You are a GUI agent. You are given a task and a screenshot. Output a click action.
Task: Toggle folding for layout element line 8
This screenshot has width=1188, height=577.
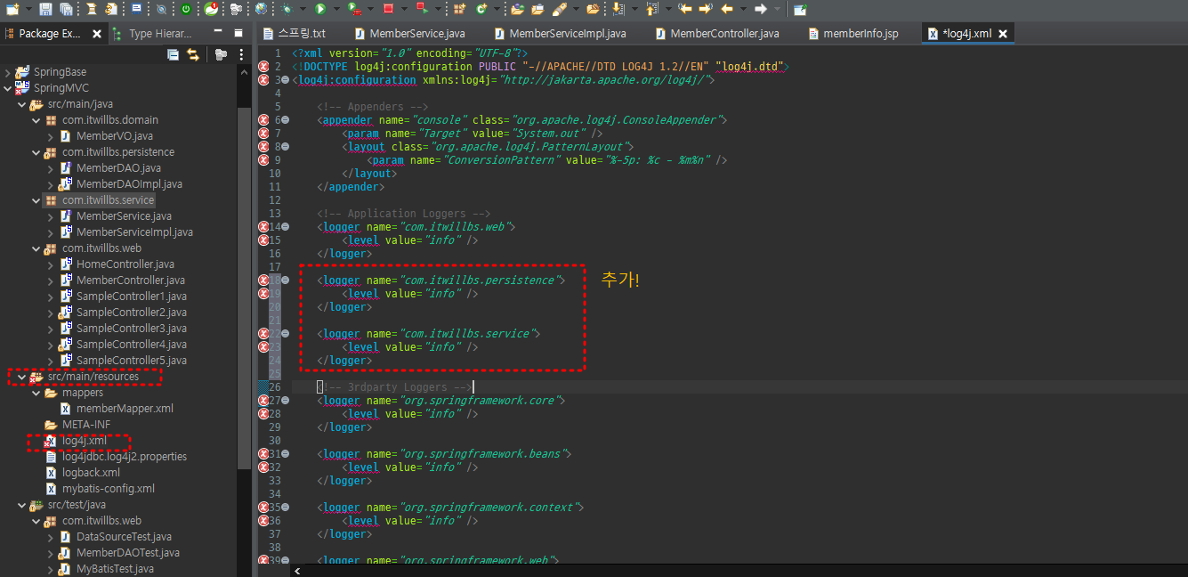click(287, 147)
